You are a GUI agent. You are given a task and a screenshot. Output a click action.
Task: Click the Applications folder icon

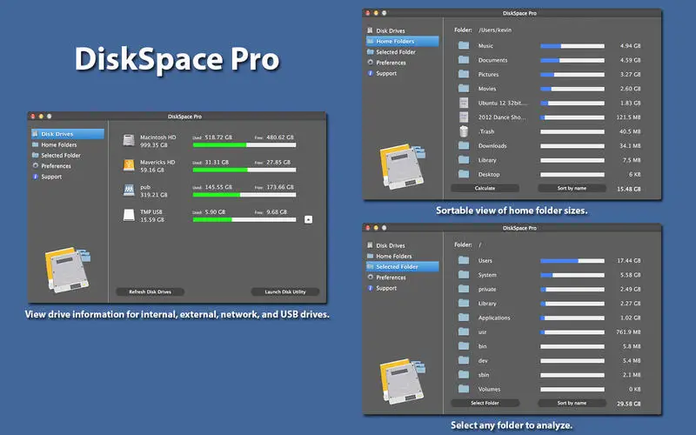pyautogui.click(x=464, y=317)
